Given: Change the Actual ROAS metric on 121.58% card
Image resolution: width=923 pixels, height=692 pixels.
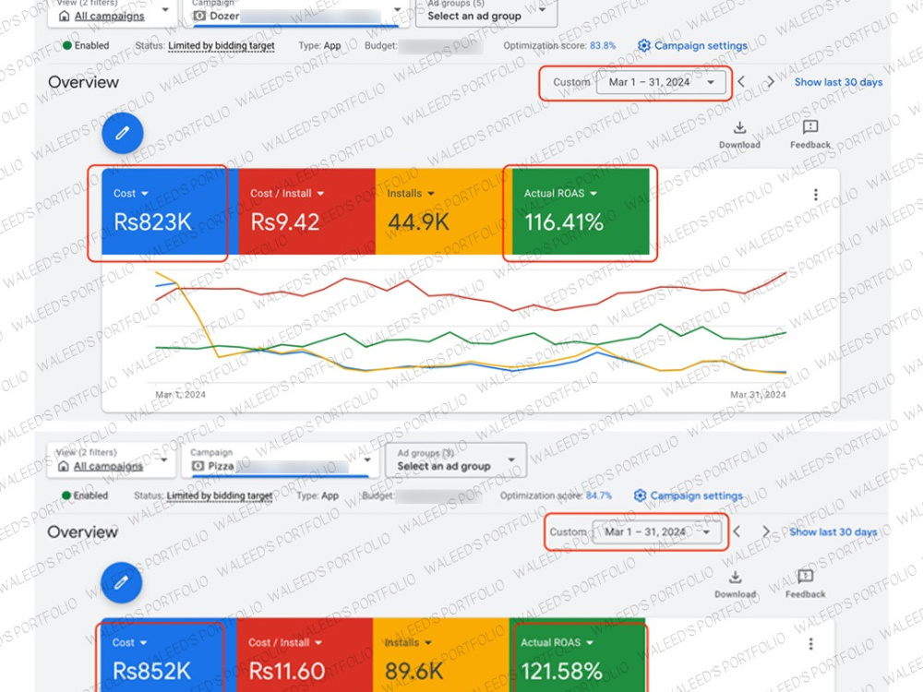Looking at the screenshot, I should pos(557,642).
